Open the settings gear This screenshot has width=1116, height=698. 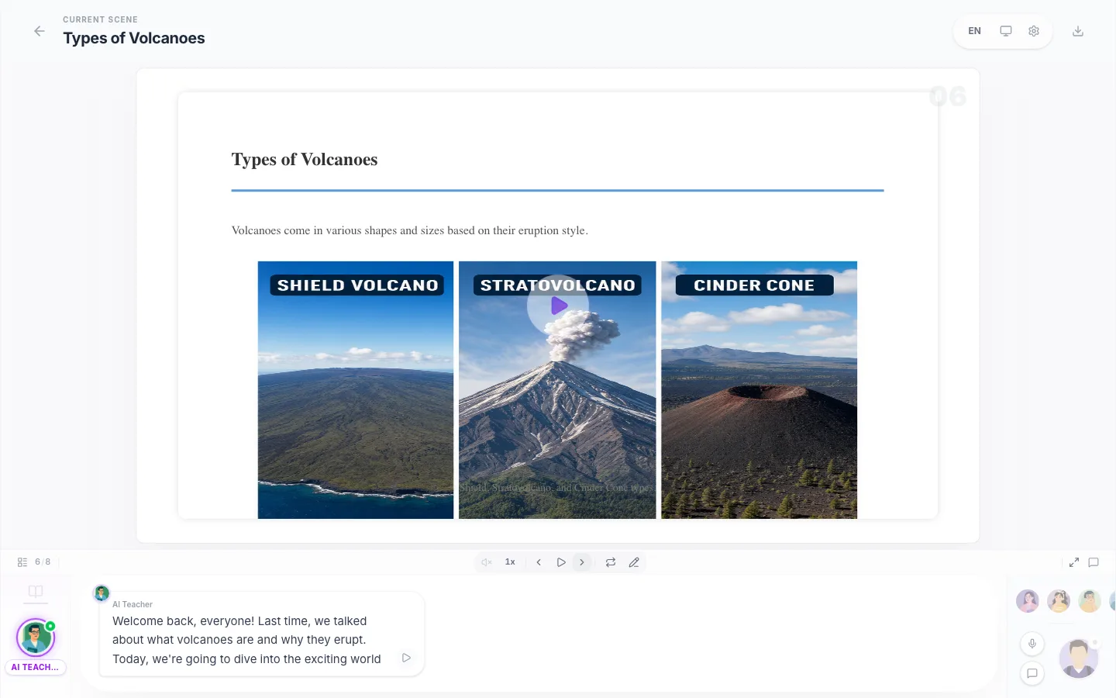click(x=1034, y=31)
